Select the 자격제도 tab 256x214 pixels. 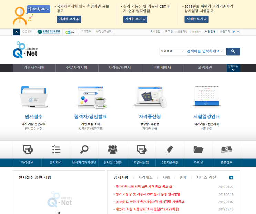pos(145,177)
